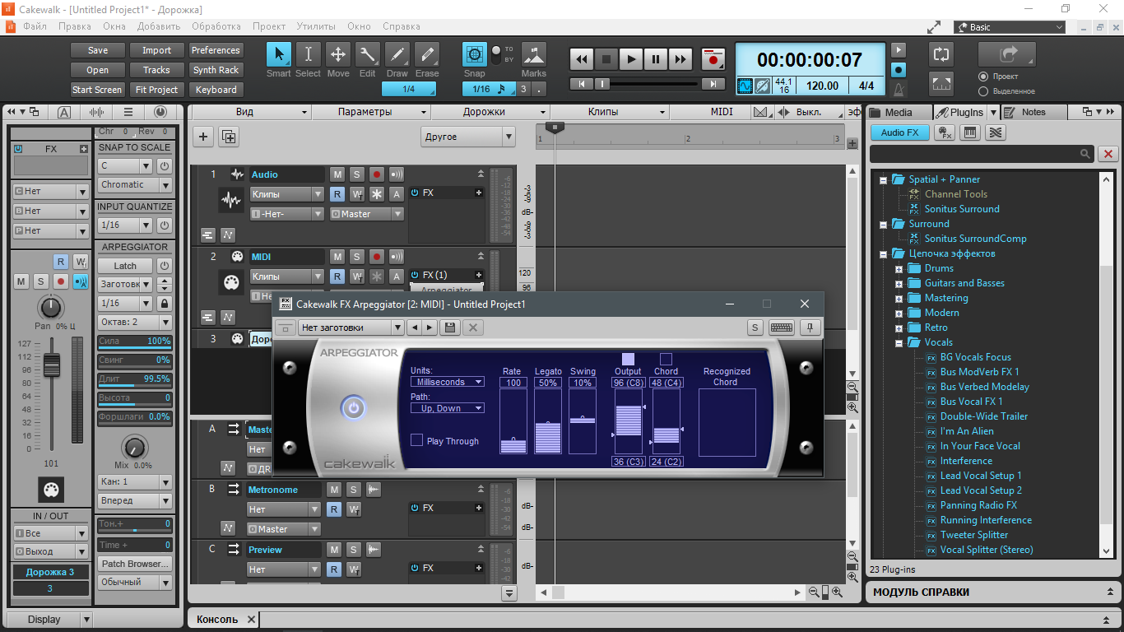
Task: Save arpeggiator preset with disk icon
Action: 450,328
